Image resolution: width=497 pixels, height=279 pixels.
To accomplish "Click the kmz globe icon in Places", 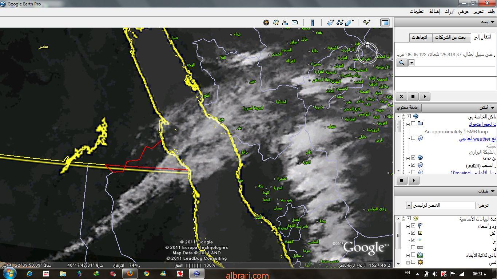I will tap(420, 158).
